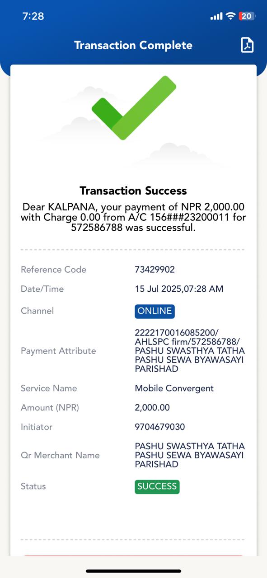Select the reference code 73429902
Image resolution: width=267 pixels, height=578 pixels.
tap(155, 270)
